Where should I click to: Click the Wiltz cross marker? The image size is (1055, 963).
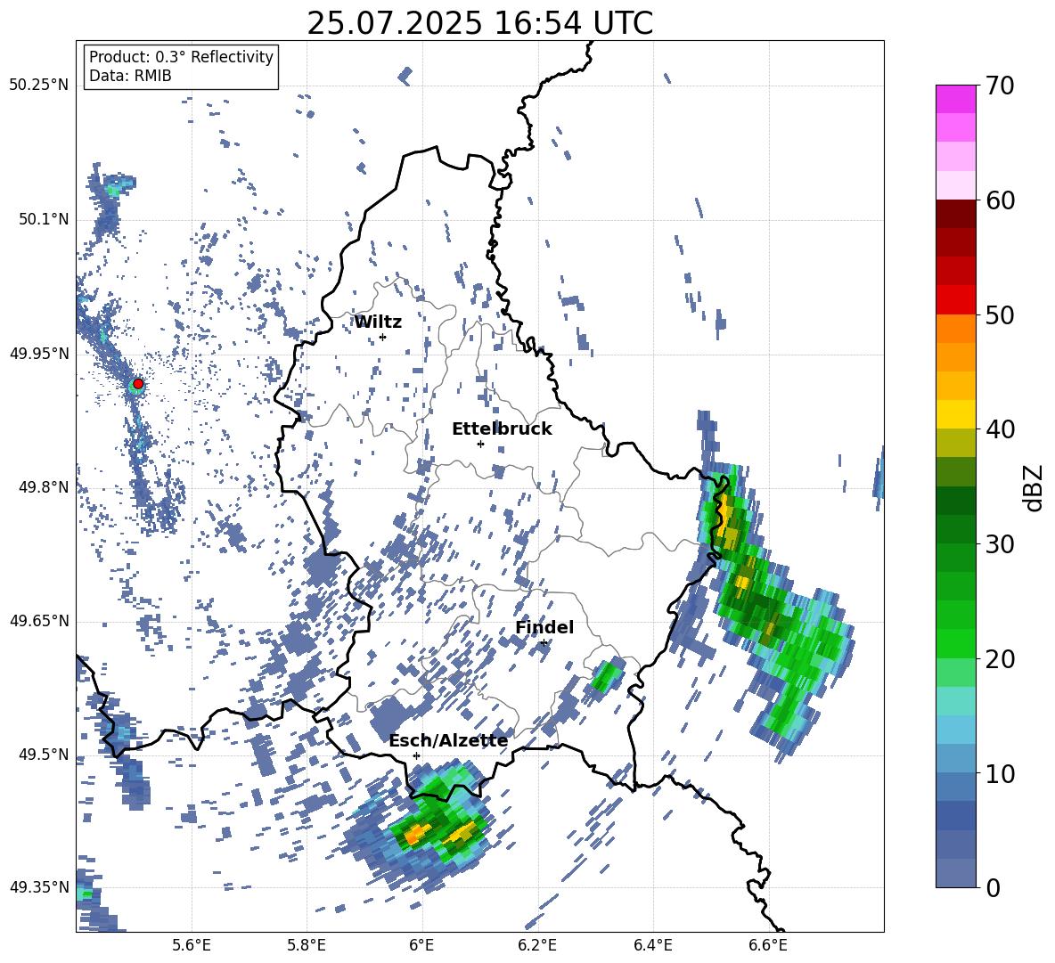coord(382,337)
